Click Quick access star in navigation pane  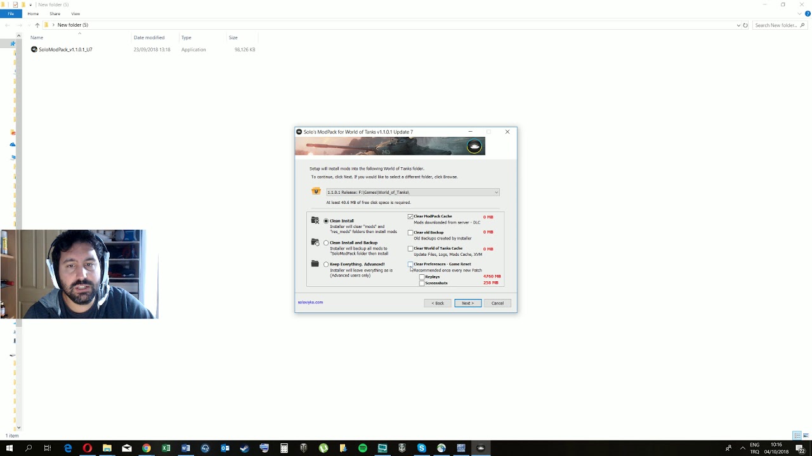[12, 44]
